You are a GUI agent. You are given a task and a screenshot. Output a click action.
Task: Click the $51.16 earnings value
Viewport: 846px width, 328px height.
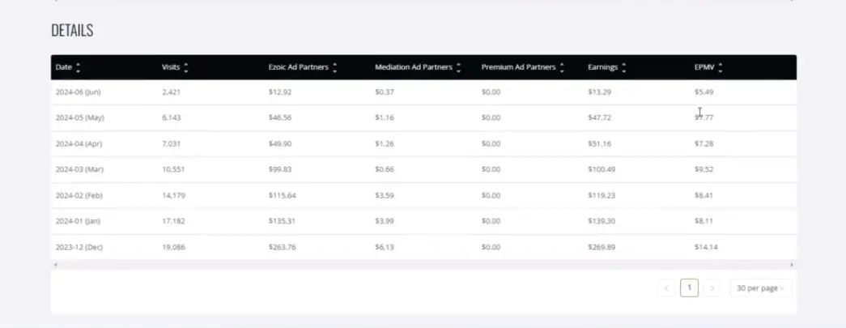[599, 143]
